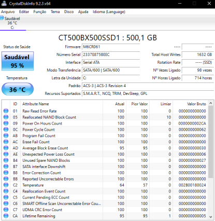Click the CrystalDiskInfo app icon in title bar

4,4
